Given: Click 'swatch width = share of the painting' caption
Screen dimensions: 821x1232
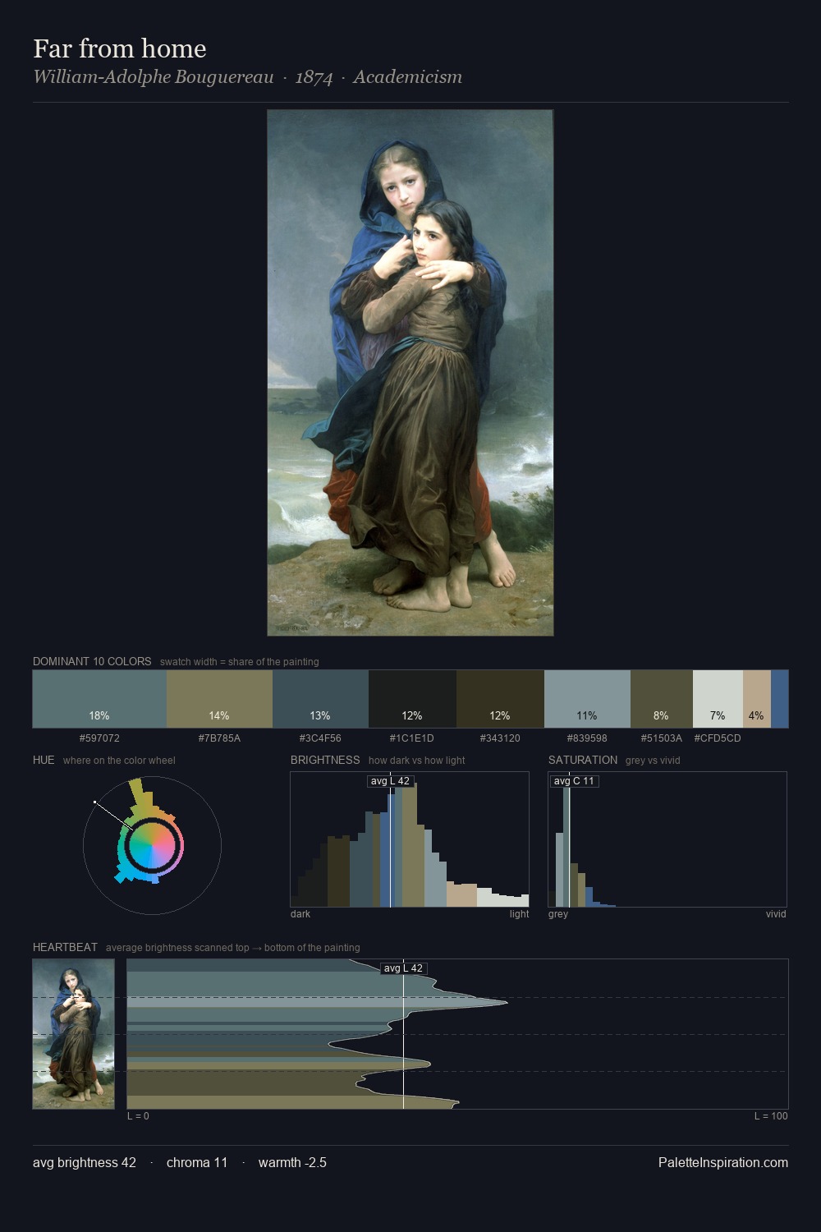Looking at the screenshot, I should 239,661.
